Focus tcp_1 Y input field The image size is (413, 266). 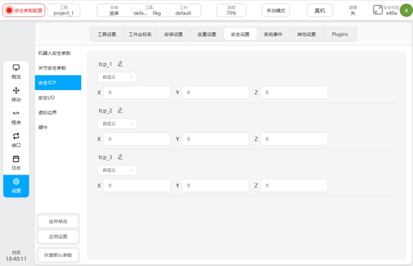point(216,92)
